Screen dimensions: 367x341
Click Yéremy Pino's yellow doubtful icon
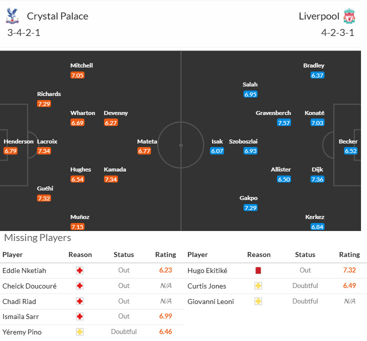point(79,332)
